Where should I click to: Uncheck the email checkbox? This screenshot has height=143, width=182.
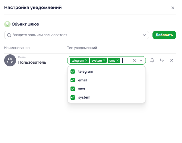[73, 80]
